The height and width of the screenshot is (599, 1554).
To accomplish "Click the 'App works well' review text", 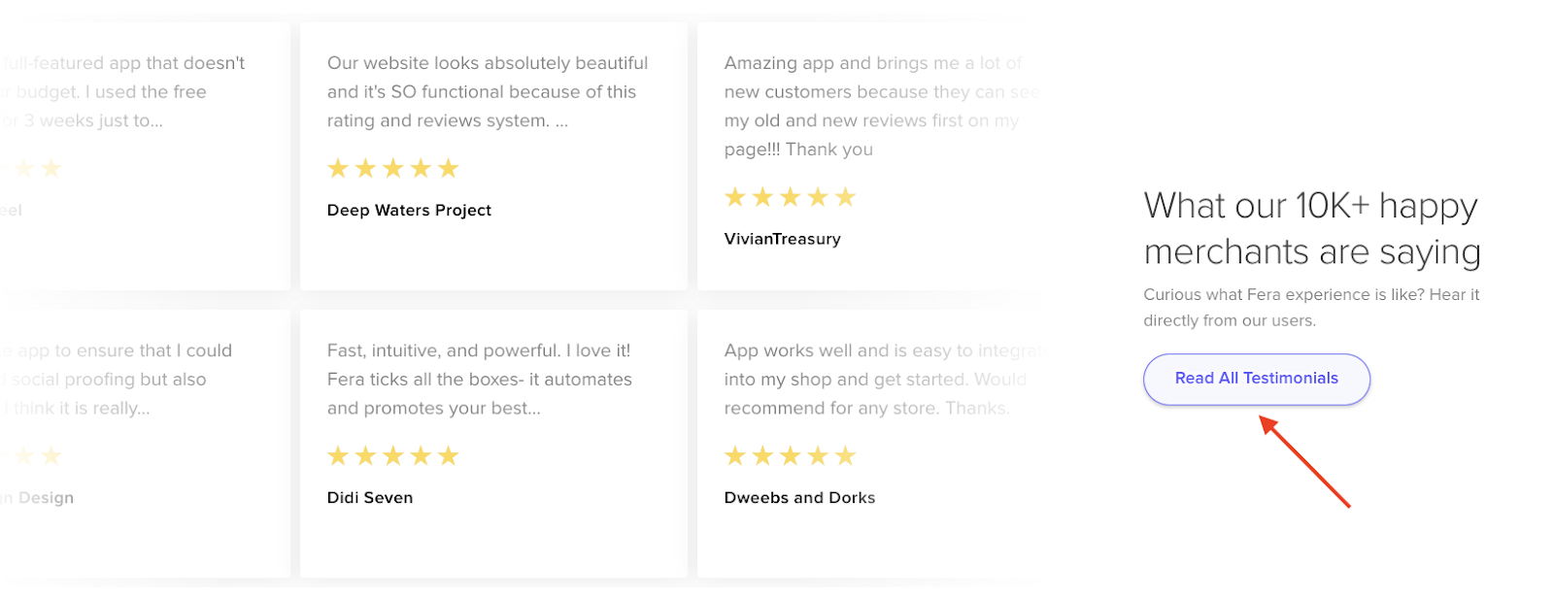I will (883, 380).
